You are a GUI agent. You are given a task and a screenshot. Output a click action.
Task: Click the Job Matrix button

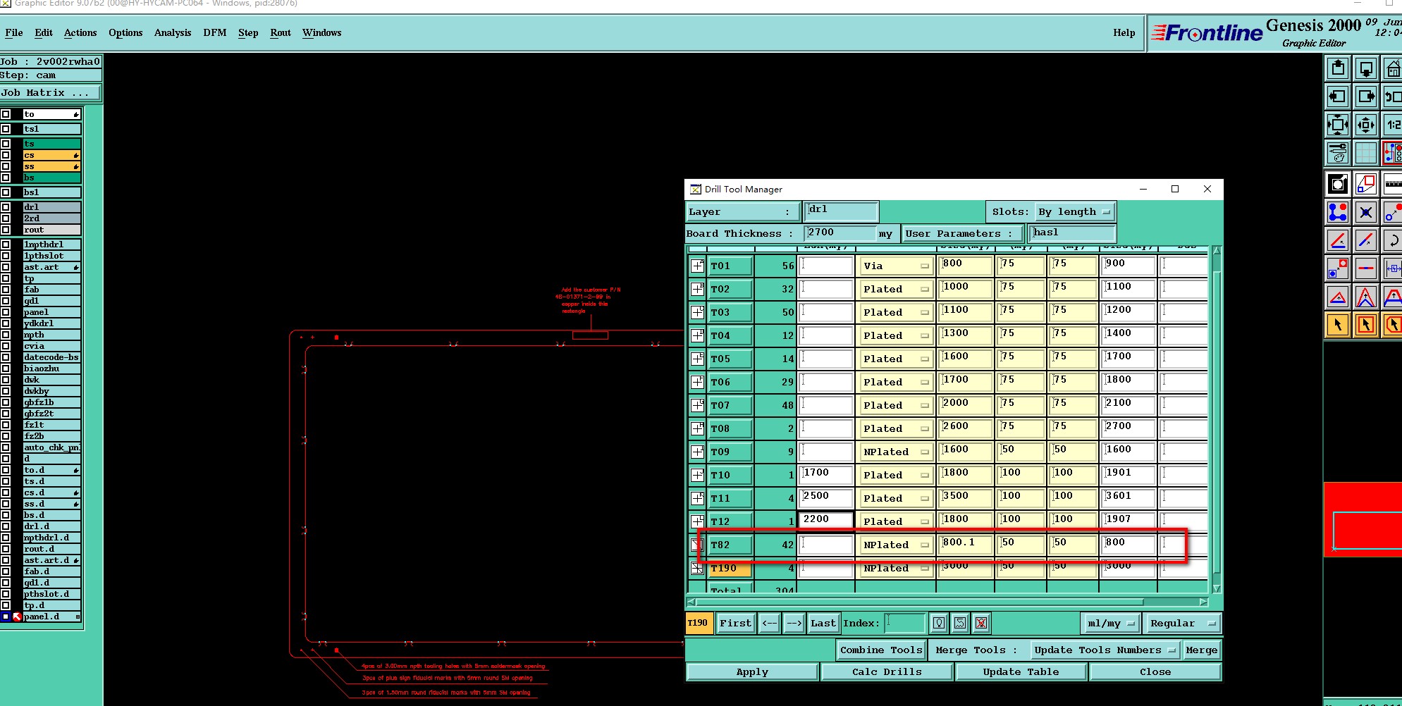[x=51, y=92]
